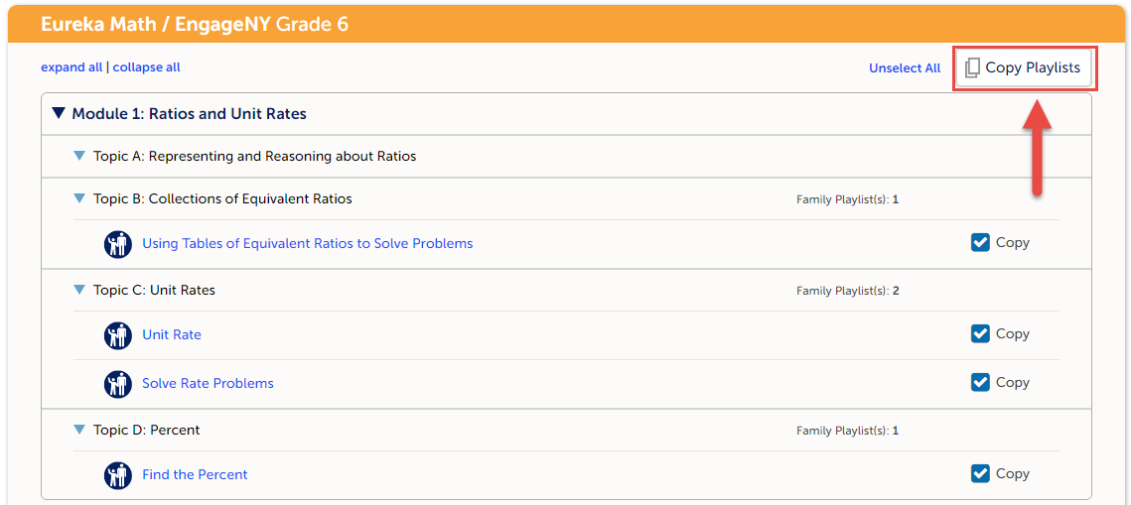Collapse Module 1: Ratios and Unit Rates

pyautogui.click(x=60, y=114)
